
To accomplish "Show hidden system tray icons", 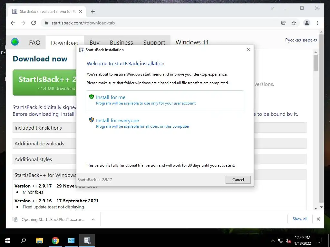I will click(x=273, y=241).
